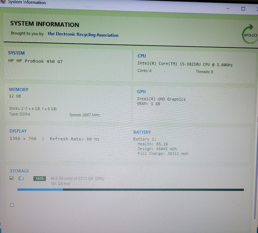Click the STORAGE section heading

point(20,171)
